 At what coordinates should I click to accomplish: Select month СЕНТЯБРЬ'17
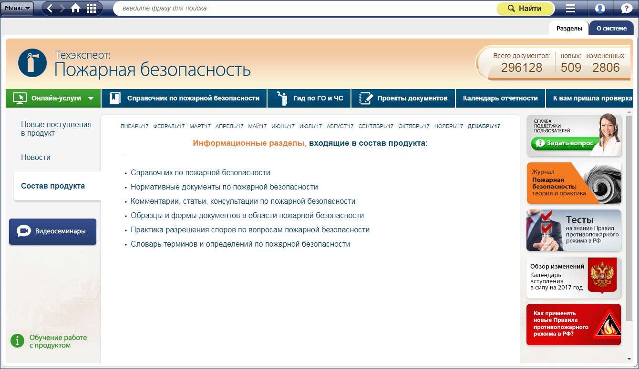point(376,126)
